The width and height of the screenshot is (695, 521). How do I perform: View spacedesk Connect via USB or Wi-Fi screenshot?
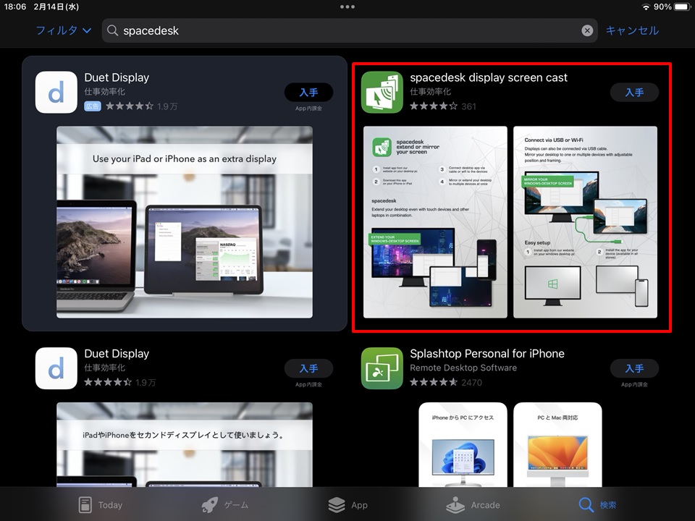click(585, 222)
